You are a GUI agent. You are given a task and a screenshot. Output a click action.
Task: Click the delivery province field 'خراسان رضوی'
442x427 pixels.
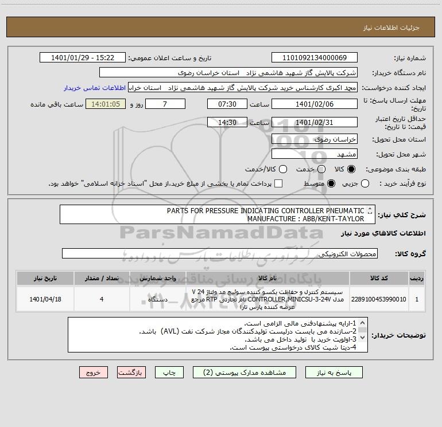coord(315,139)
